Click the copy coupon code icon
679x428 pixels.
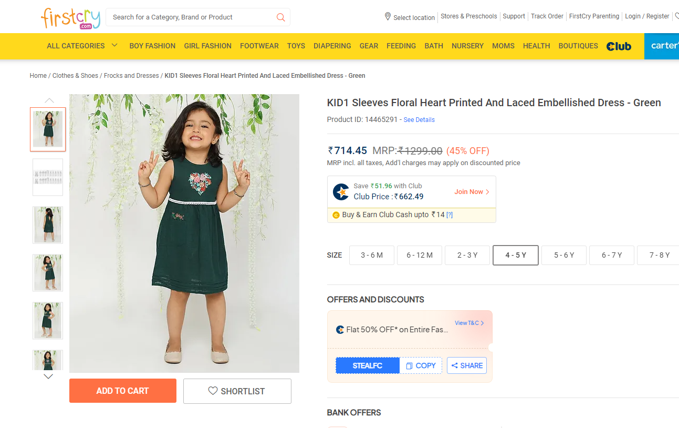tap(410, 366)
